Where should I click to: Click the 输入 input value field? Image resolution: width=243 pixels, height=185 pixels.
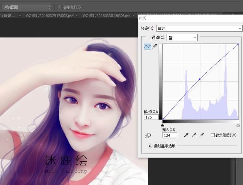169,135
